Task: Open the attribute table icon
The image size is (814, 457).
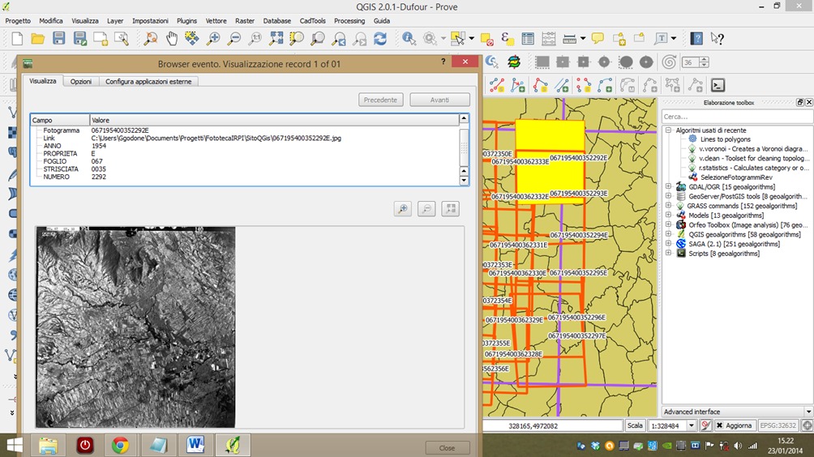Action: pos(528,38)
